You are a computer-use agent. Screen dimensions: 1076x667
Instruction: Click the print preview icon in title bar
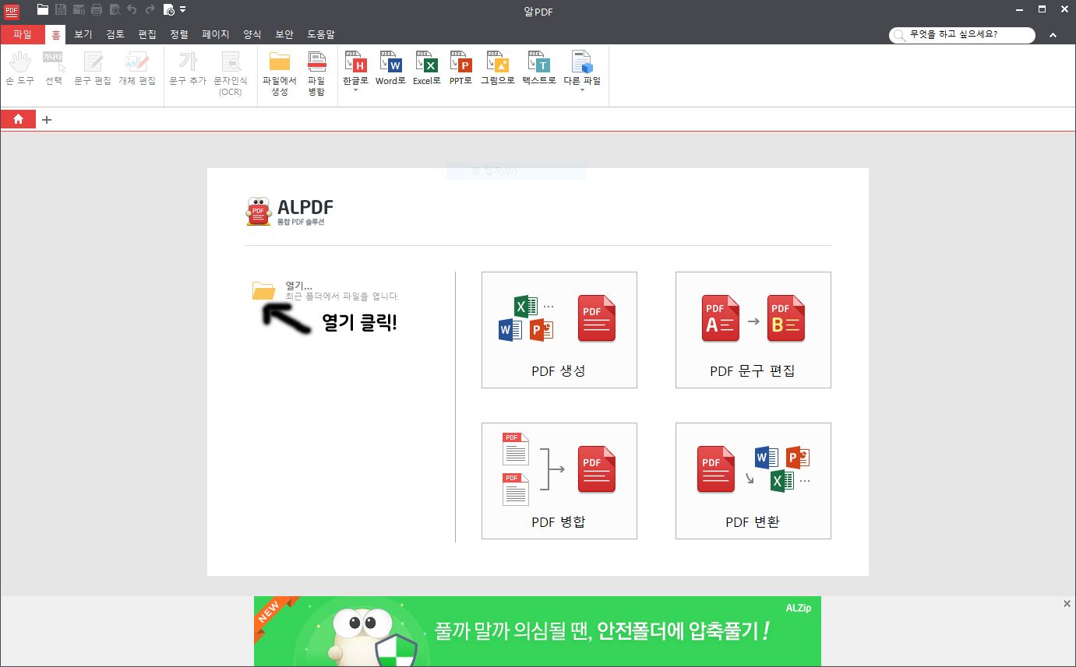[115, 10]
